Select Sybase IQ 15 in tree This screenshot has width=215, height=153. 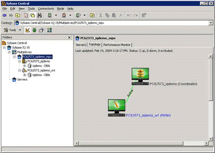21,47
